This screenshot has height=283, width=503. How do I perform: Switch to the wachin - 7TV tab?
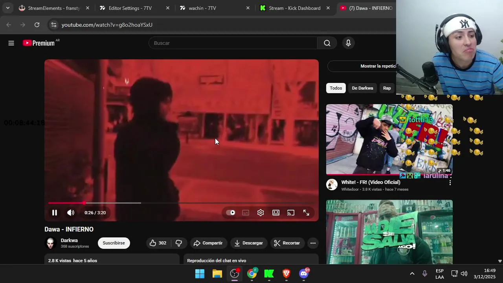click(202, 8)
